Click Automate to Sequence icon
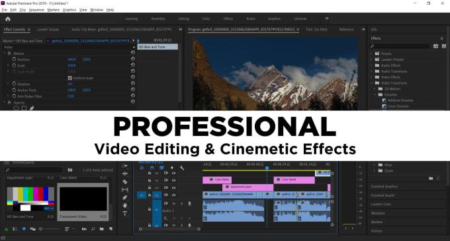The image size is (450, 241). (84, 229)
